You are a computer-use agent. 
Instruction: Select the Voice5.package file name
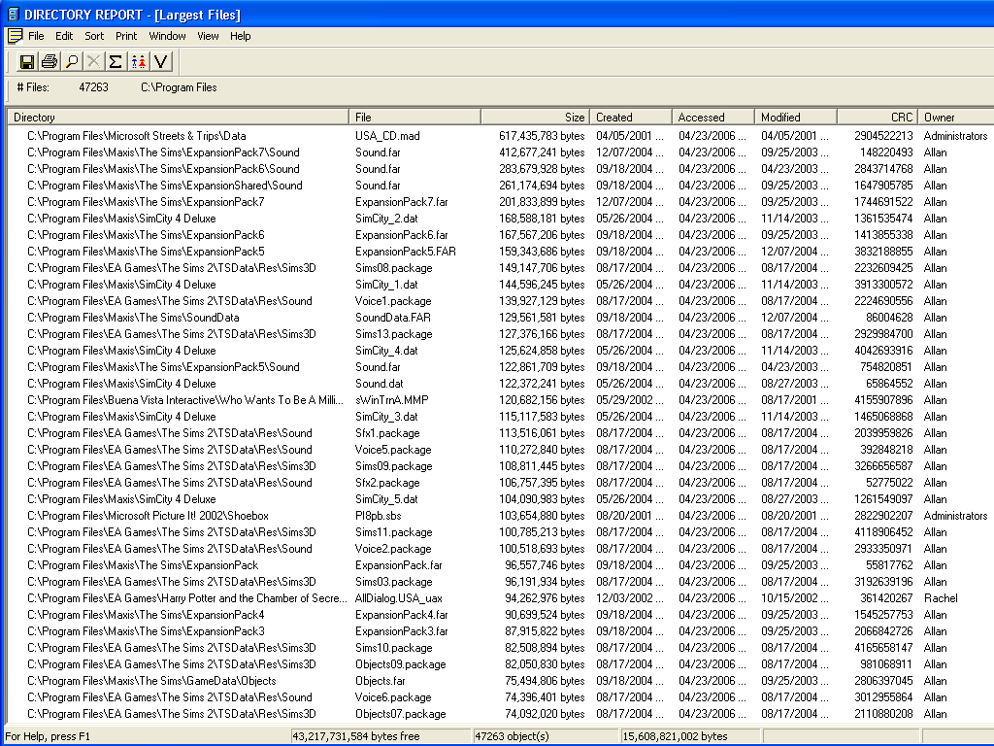pos(393,449)
